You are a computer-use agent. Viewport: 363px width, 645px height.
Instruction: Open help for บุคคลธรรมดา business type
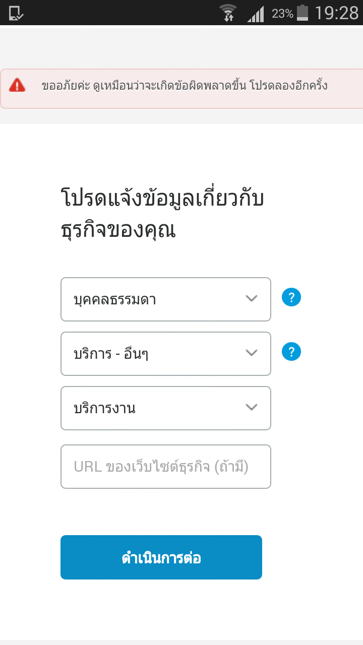[x=291, y=297]
